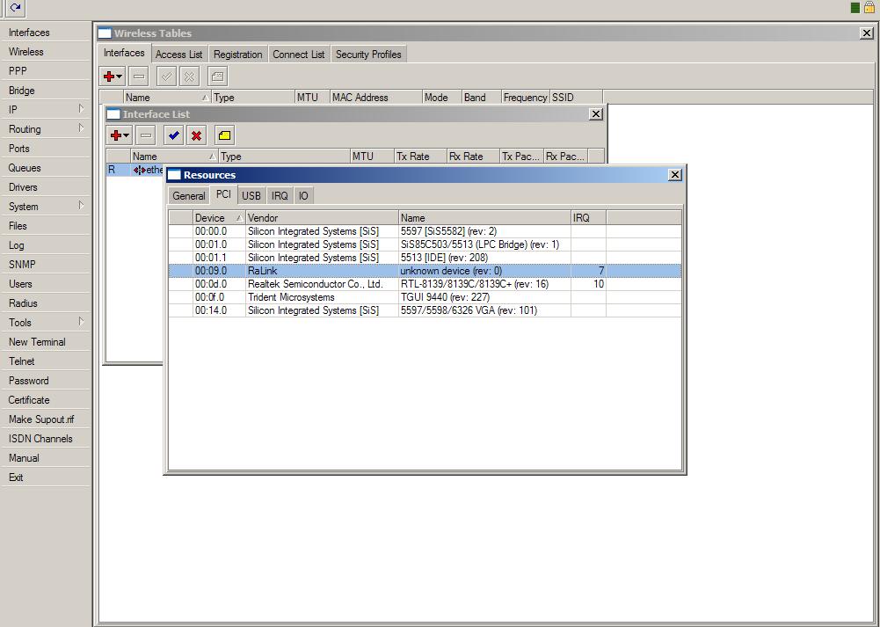The image size is (880, 627).
Task: Close the Resources window
Action: click(675, 175)
